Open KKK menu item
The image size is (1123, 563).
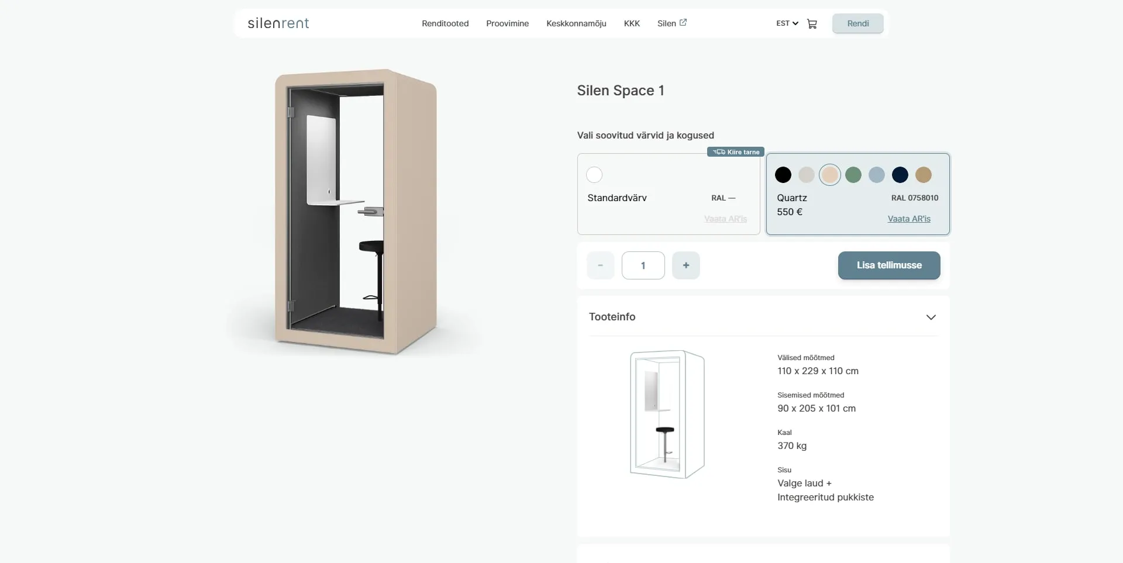click(x=632, y=23)
